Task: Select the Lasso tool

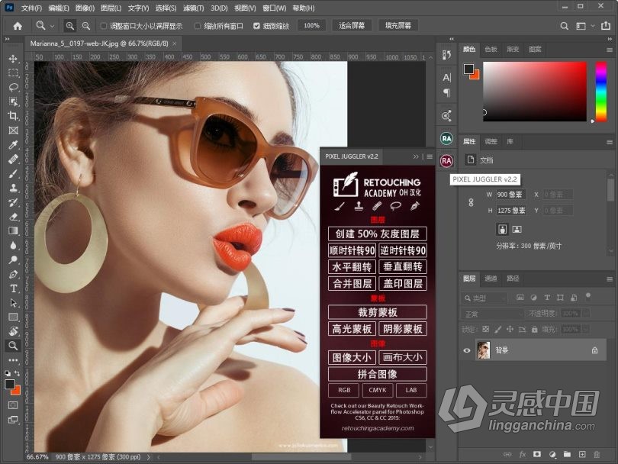Action: 13,87
